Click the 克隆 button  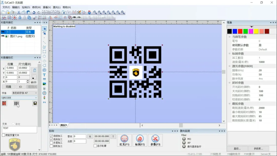tap(8, 87)
